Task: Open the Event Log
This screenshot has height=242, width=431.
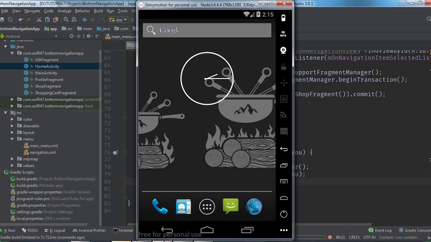Action: pyautogui.click(x=380, y=231)
